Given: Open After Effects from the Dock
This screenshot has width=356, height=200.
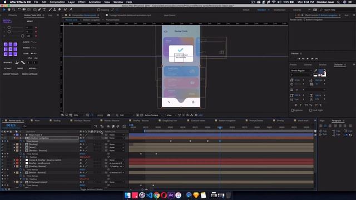Looking at the screenshot, I should pyautogui.click(x=171, y=195).
